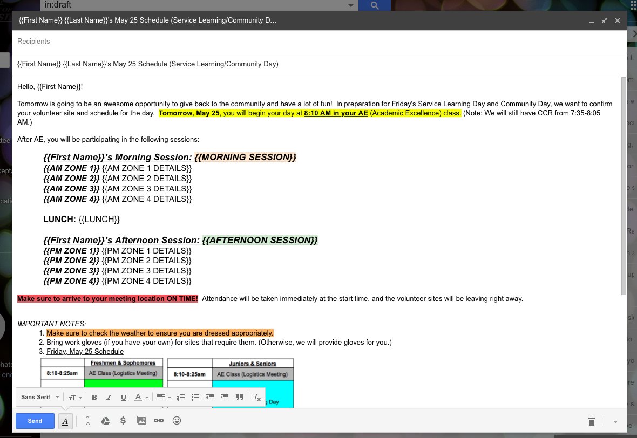This screenshot has height=438, width=637.
Task: Click the blue Send button
Action: pyautogui.click(x=35, y=421)
